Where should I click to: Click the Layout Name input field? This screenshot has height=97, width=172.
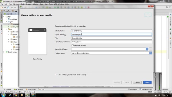tap(112, 34)
